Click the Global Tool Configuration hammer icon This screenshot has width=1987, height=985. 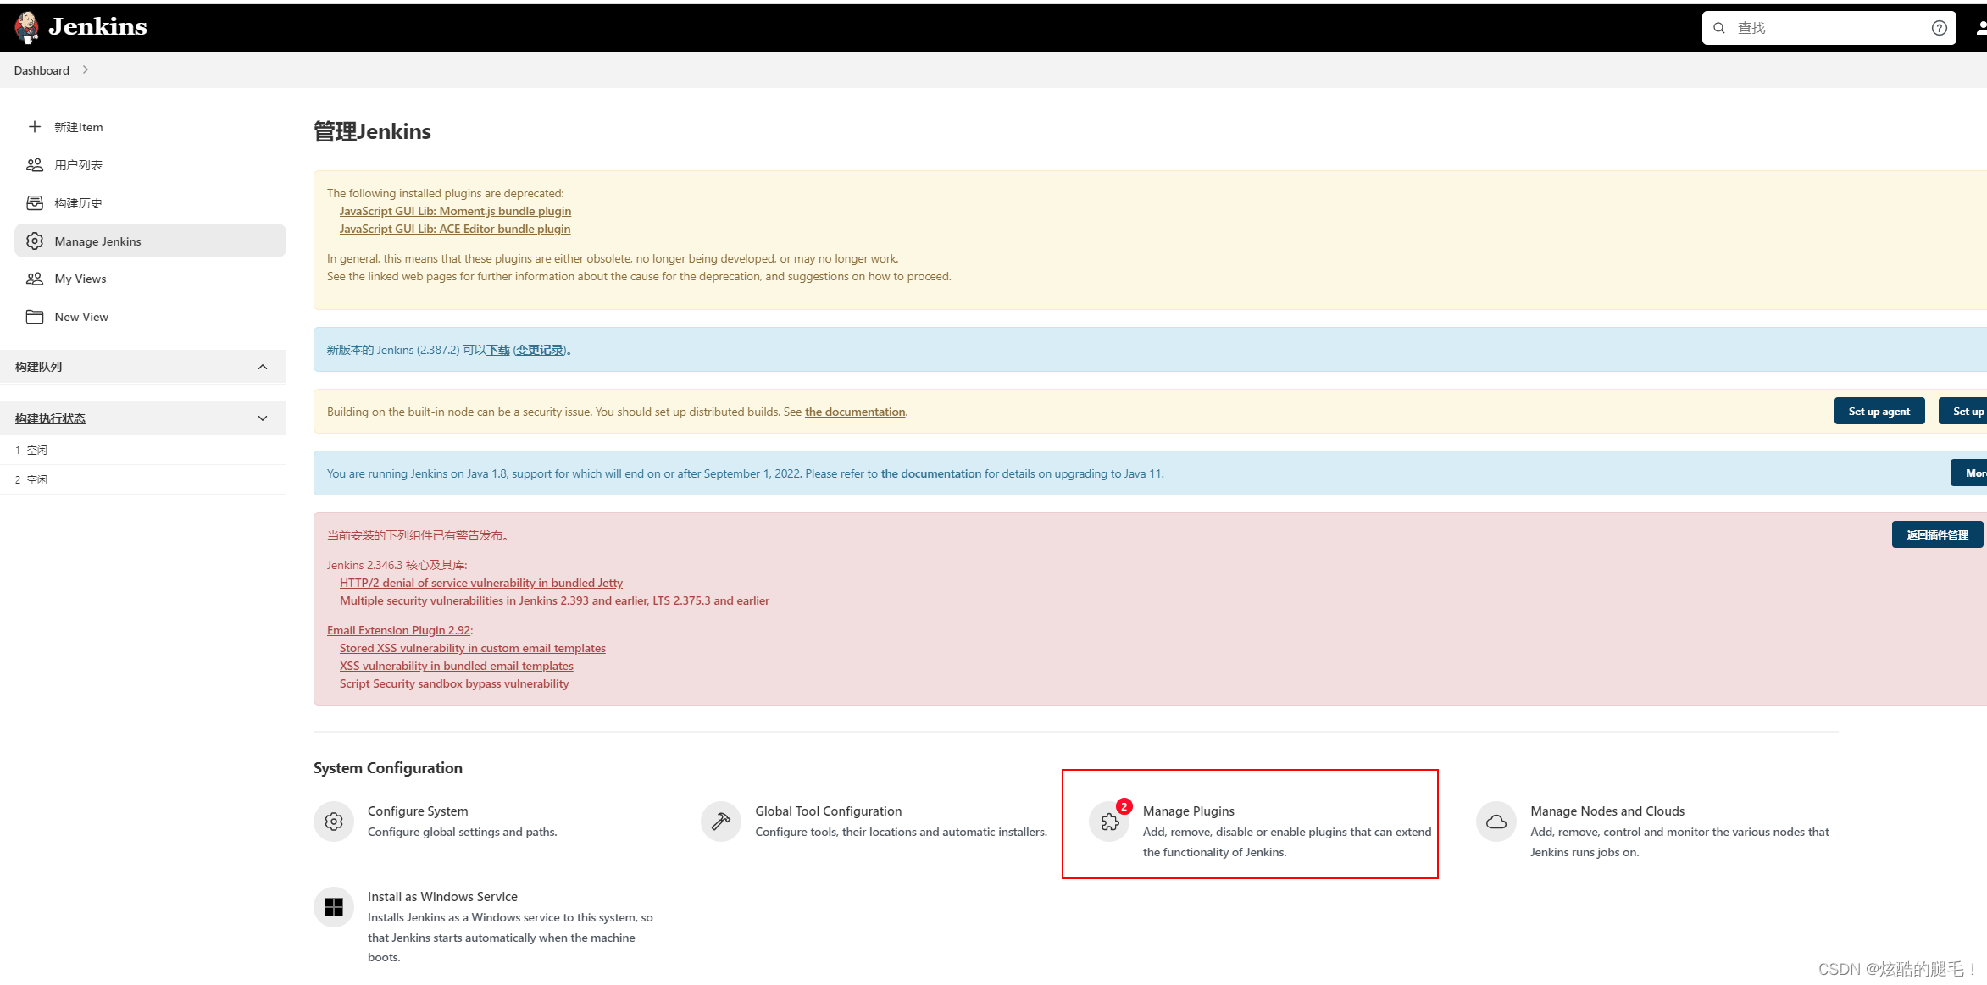(x=721, y=822)
